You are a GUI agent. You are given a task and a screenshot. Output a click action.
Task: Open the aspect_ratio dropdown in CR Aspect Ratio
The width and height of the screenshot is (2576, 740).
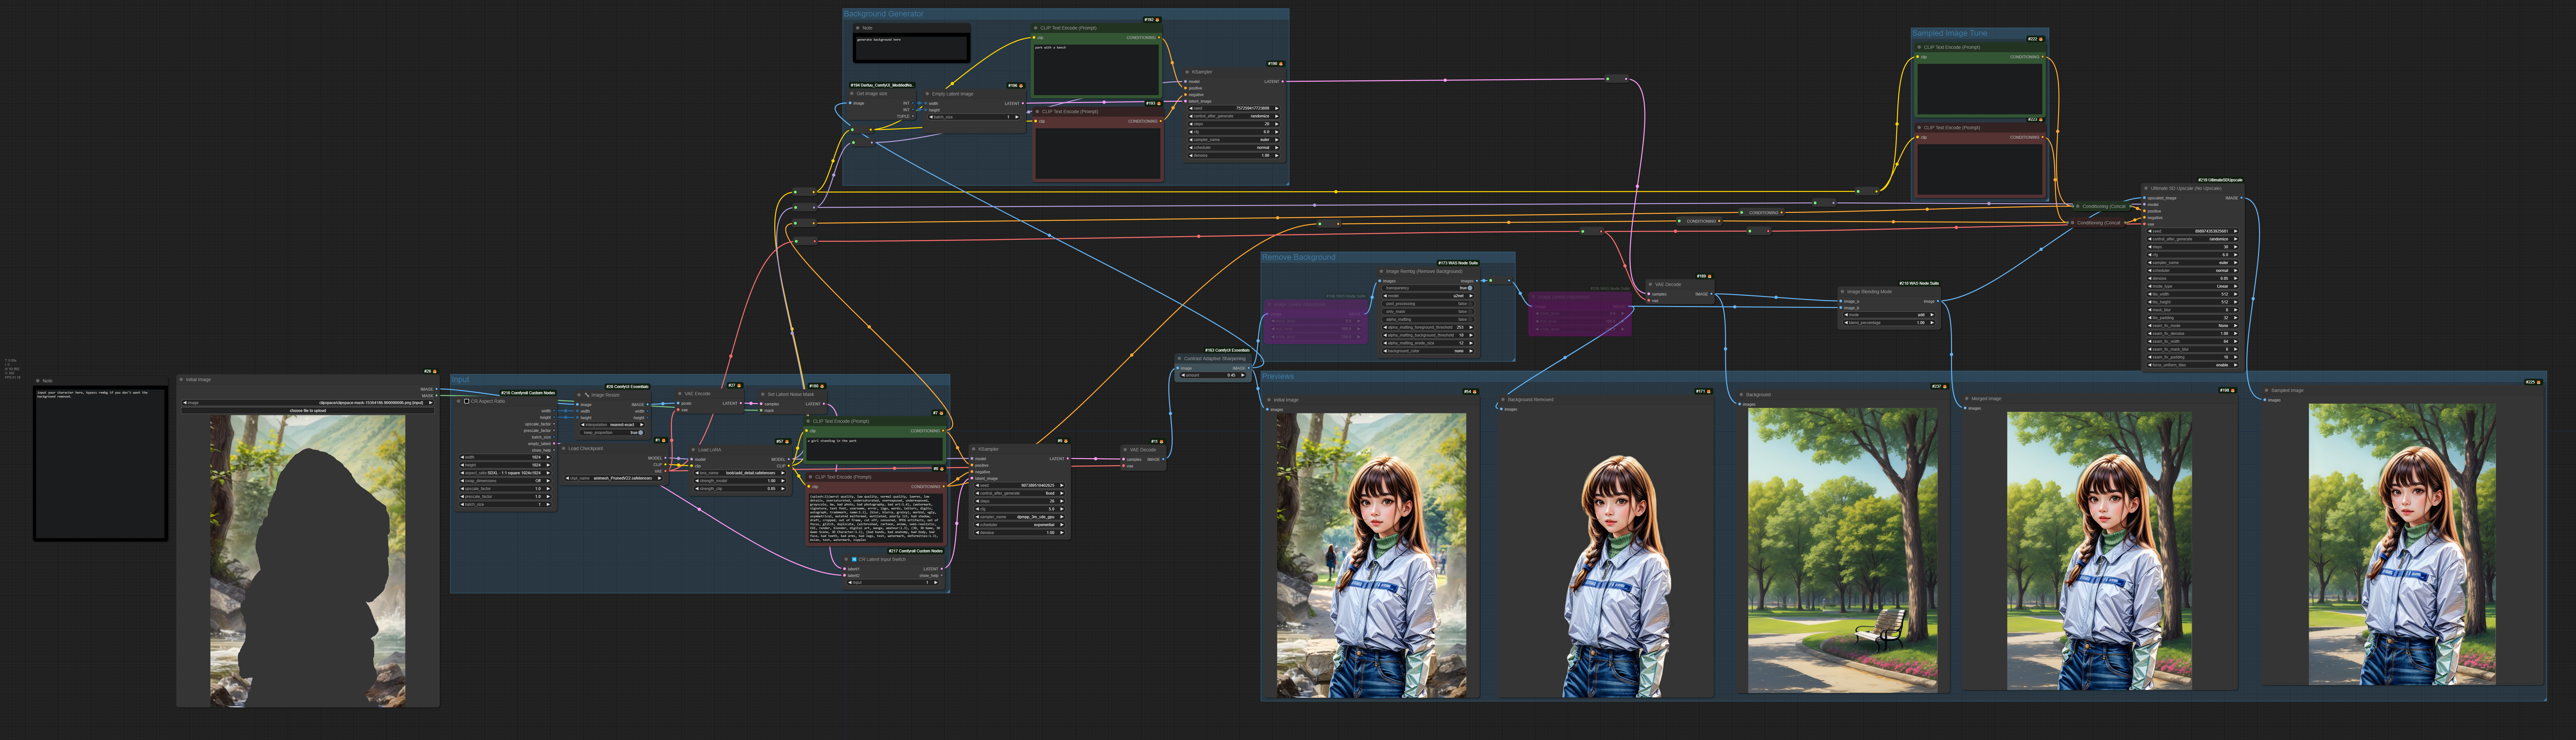click(505, 473)
